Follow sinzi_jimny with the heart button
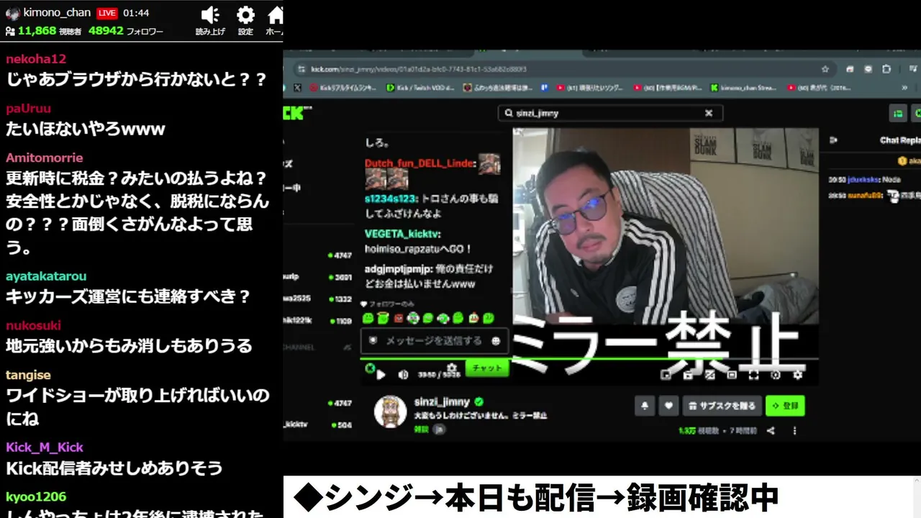Screen dimensions: 921x518 [x=668, y=406]
